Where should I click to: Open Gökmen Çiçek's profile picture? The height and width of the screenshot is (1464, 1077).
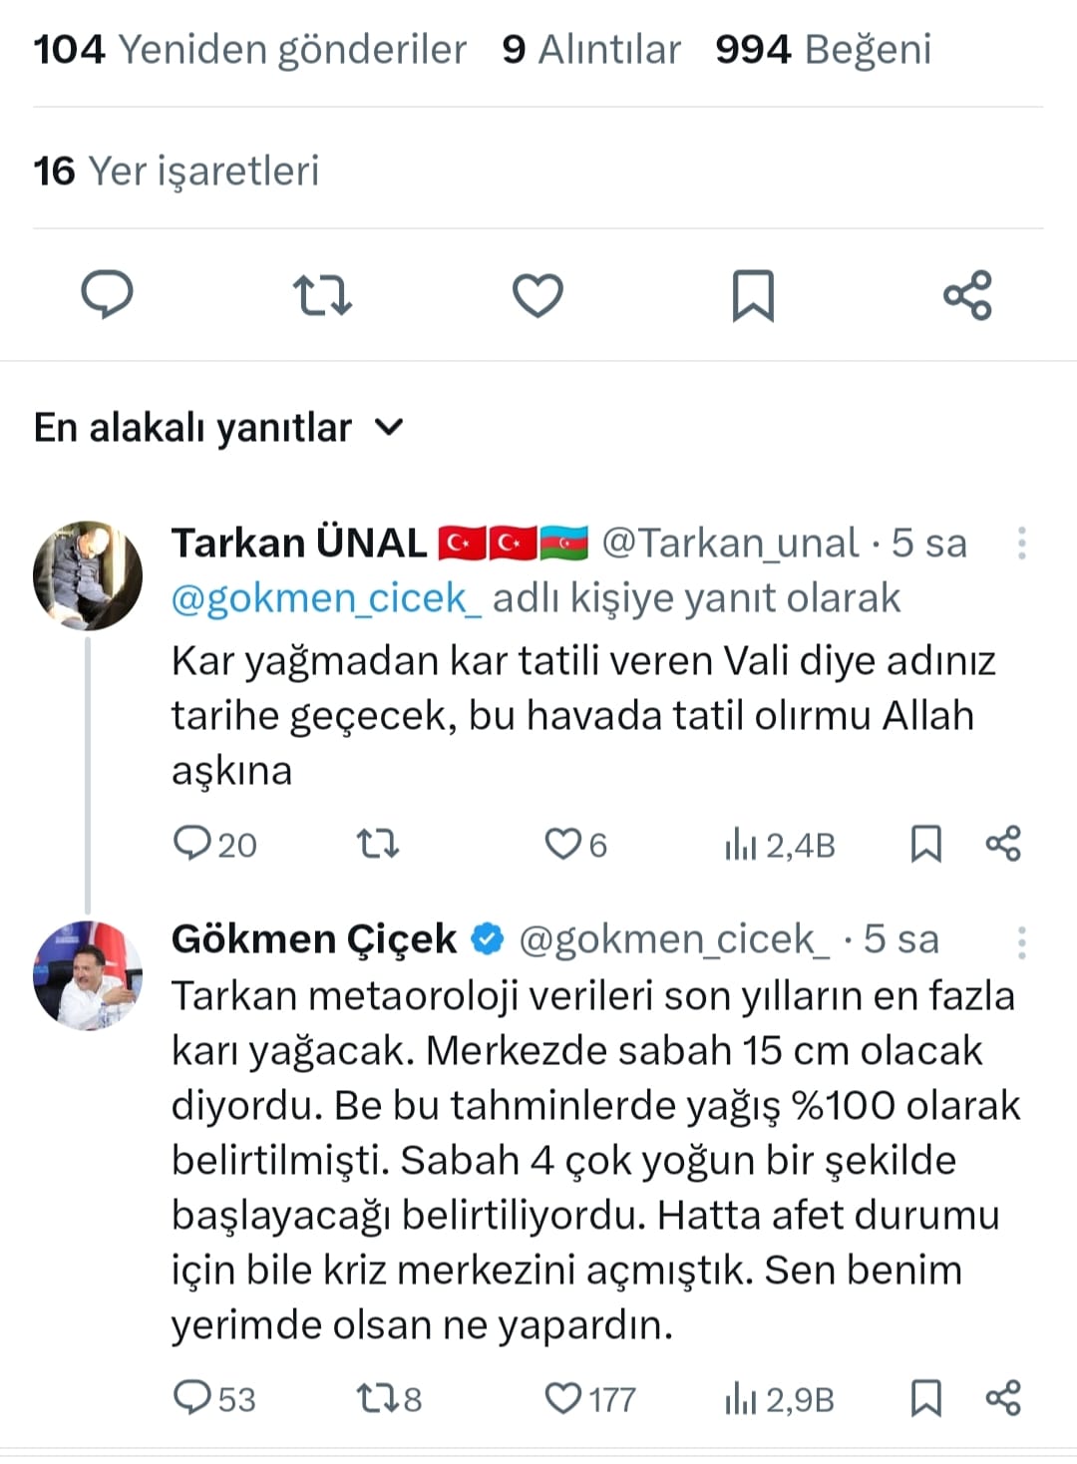click(x=88, y=974)
